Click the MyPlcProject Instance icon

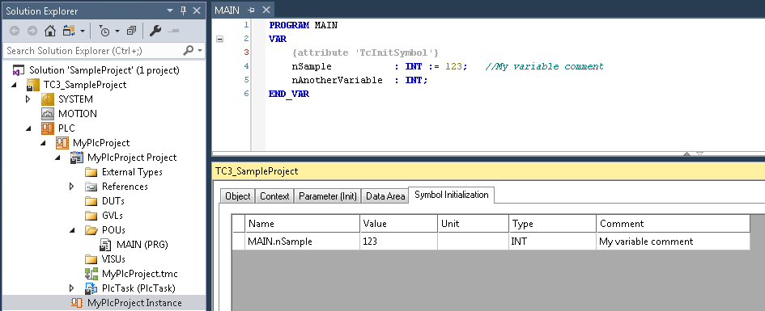(77, 303)
